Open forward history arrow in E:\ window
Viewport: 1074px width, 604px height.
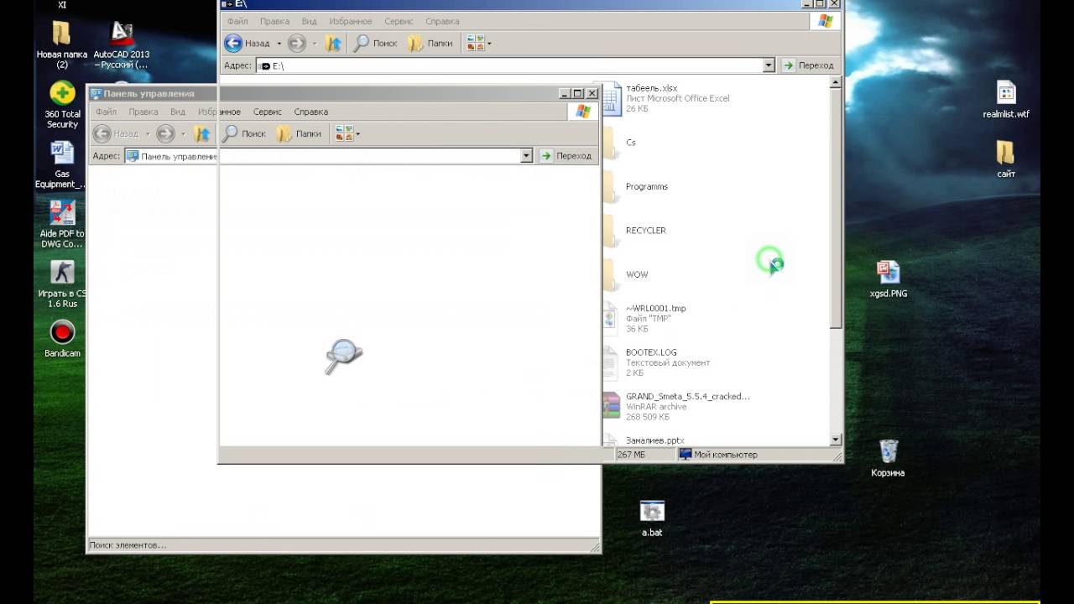[315, 43]
